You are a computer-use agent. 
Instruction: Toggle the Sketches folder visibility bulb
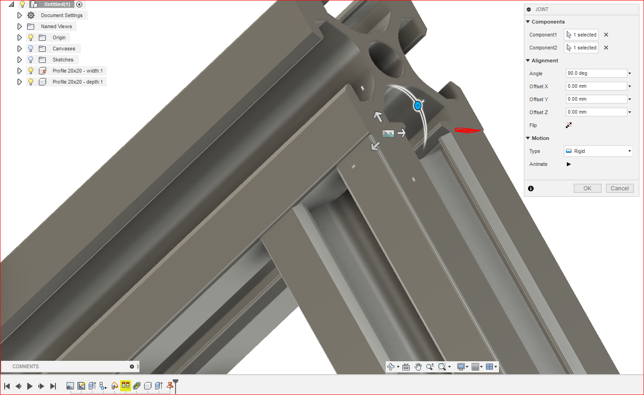point(30,59)
